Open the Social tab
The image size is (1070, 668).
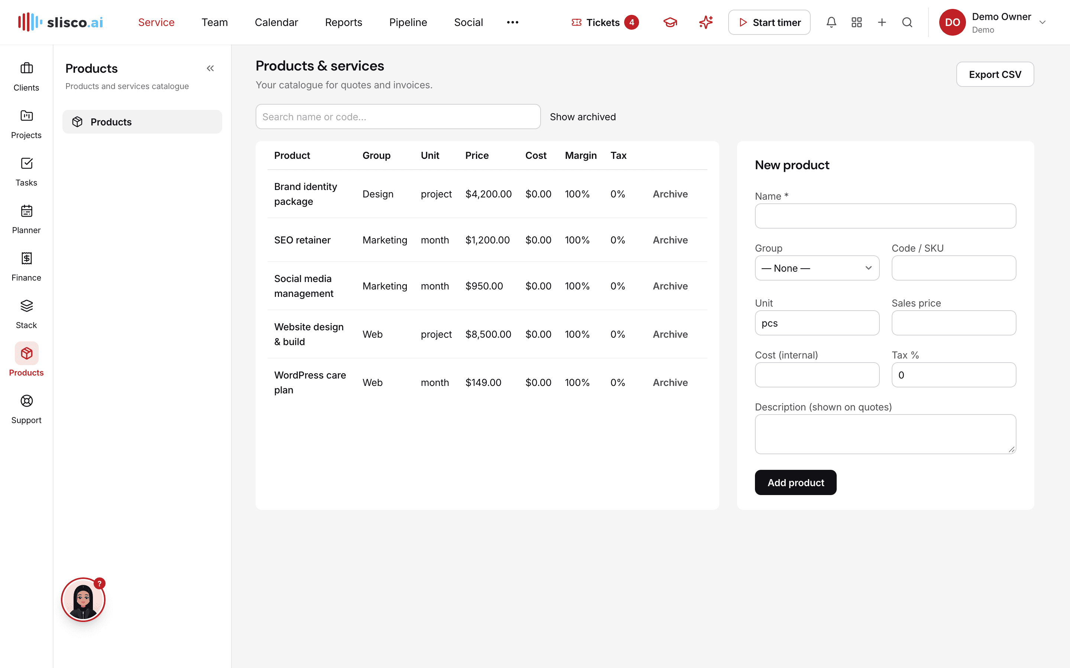coord(468,22)
